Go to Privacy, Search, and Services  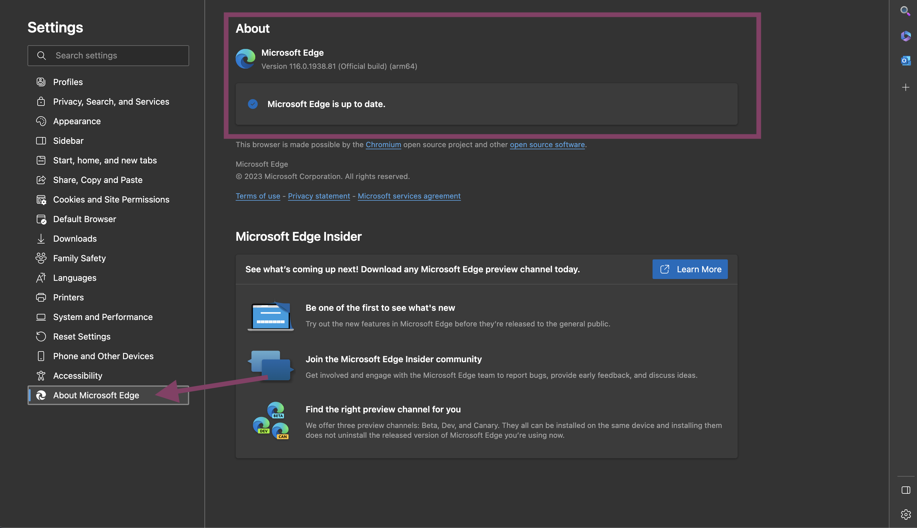108,102
